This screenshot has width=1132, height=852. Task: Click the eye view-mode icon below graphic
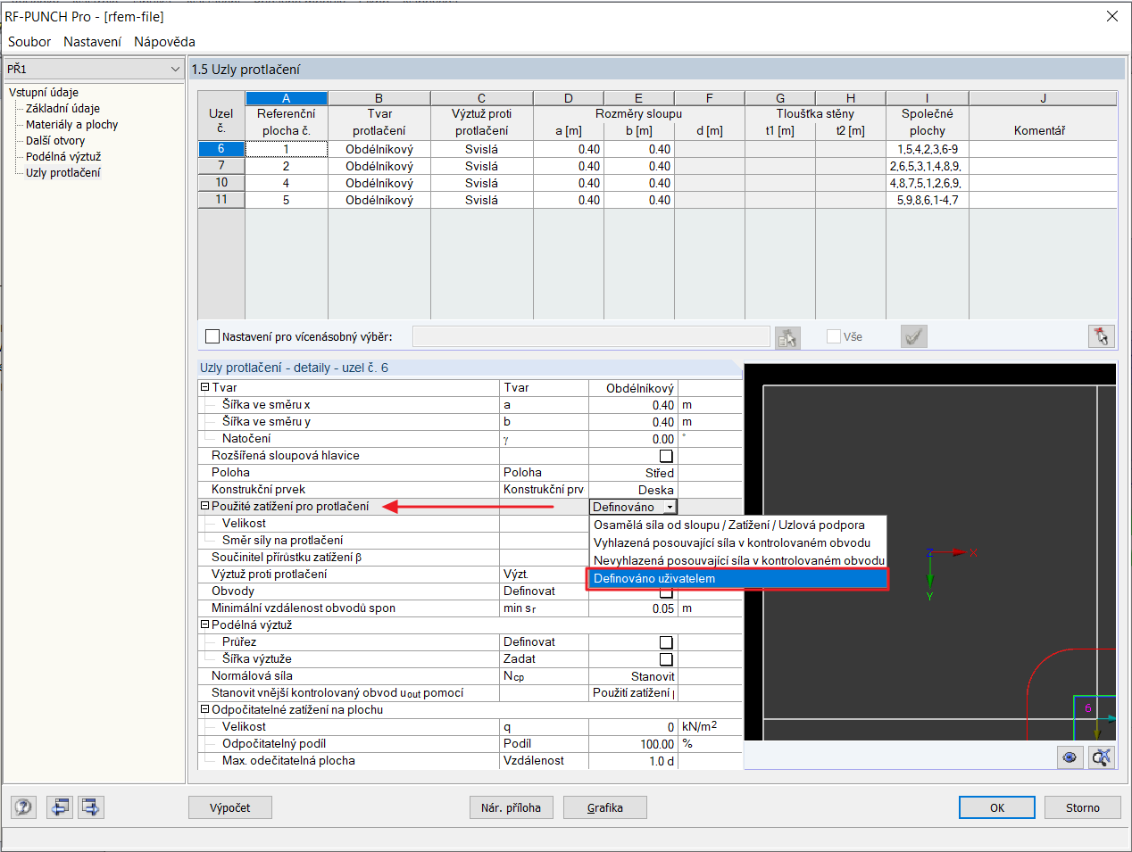(x=1070, y=757)
